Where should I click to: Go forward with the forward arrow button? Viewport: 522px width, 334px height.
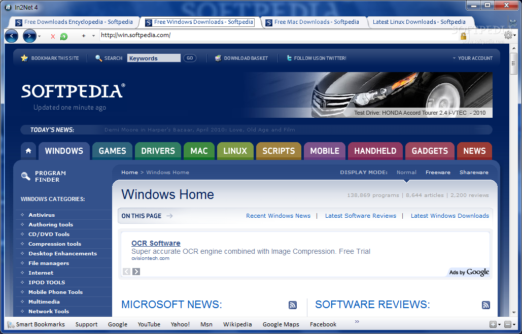pos(29,36)
